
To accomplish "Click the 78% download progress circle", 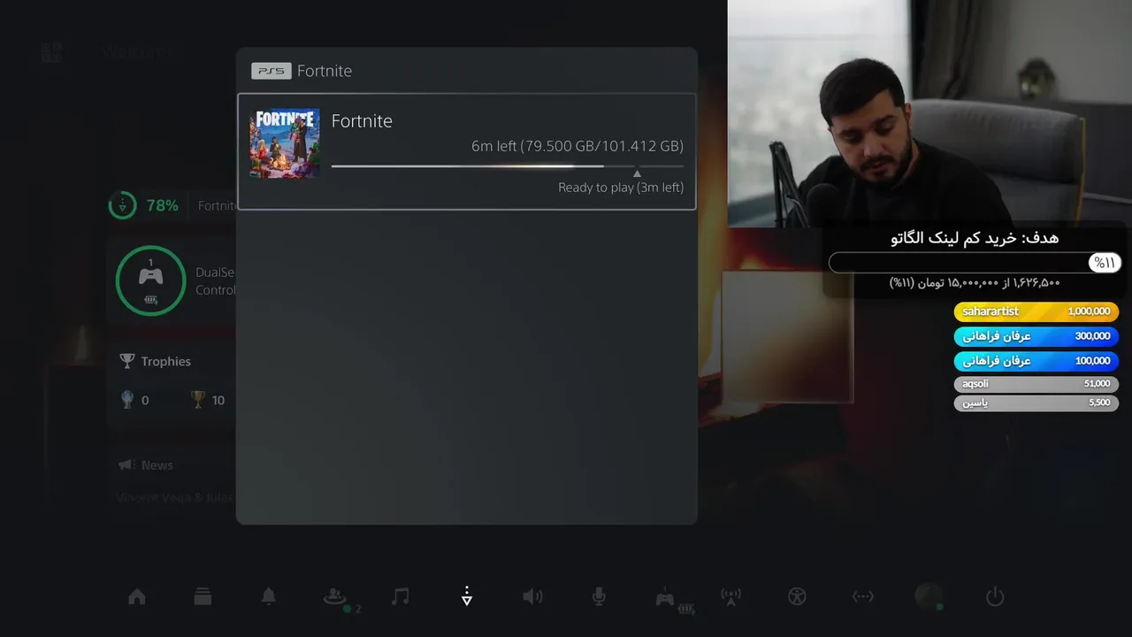I will click(x=122, y=205).
